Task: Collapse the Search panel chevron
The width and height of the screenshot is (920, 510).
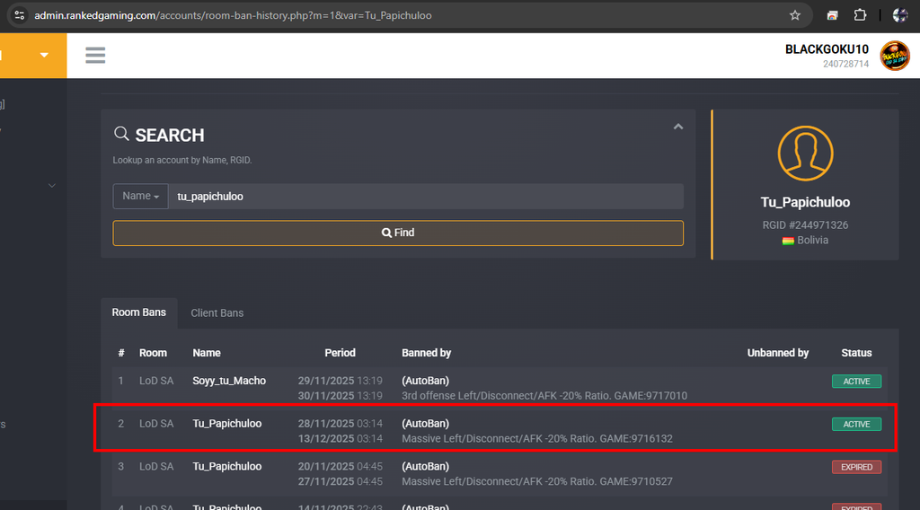Action: coord(678,127)
